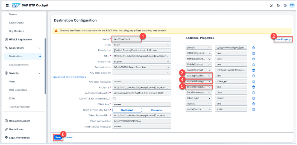The image size is (297, 145).
Task: Open Org Members in sidebar
Action: pos(17,31)
